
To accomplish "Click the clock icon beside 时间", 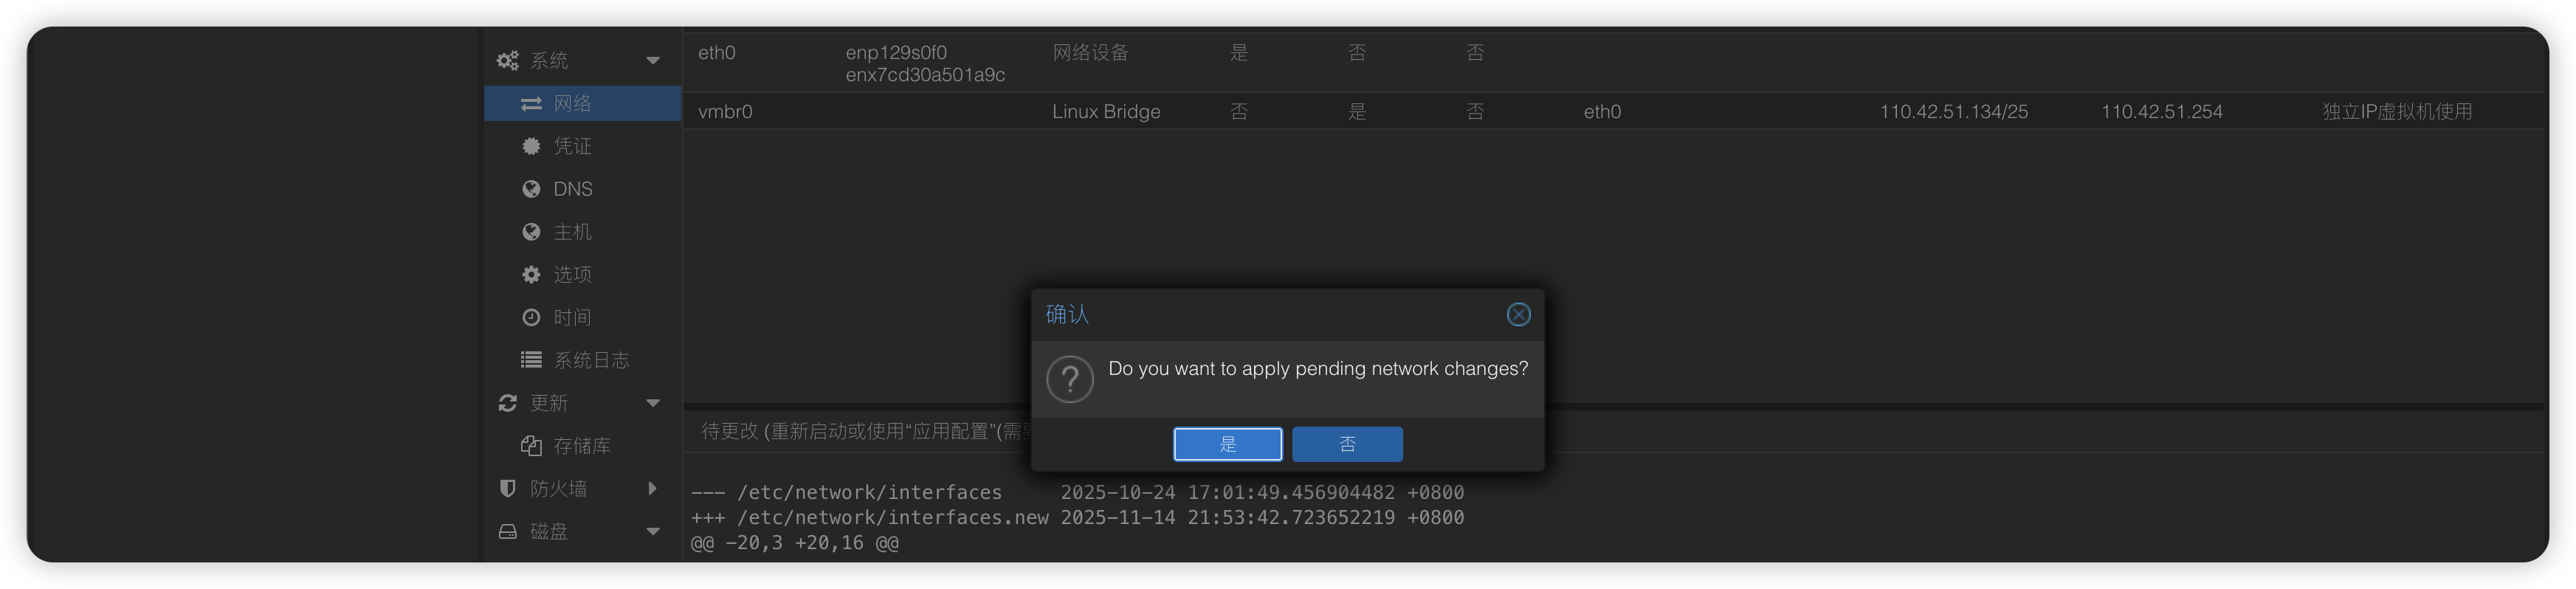I will (531, 318).
